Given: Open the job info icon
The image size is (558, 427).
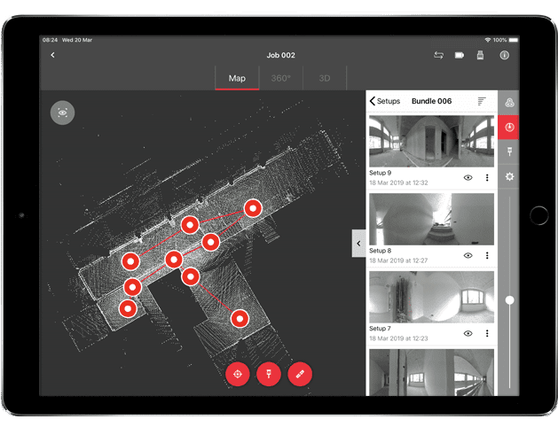Looking at the screenshot, I should (504, 55).
